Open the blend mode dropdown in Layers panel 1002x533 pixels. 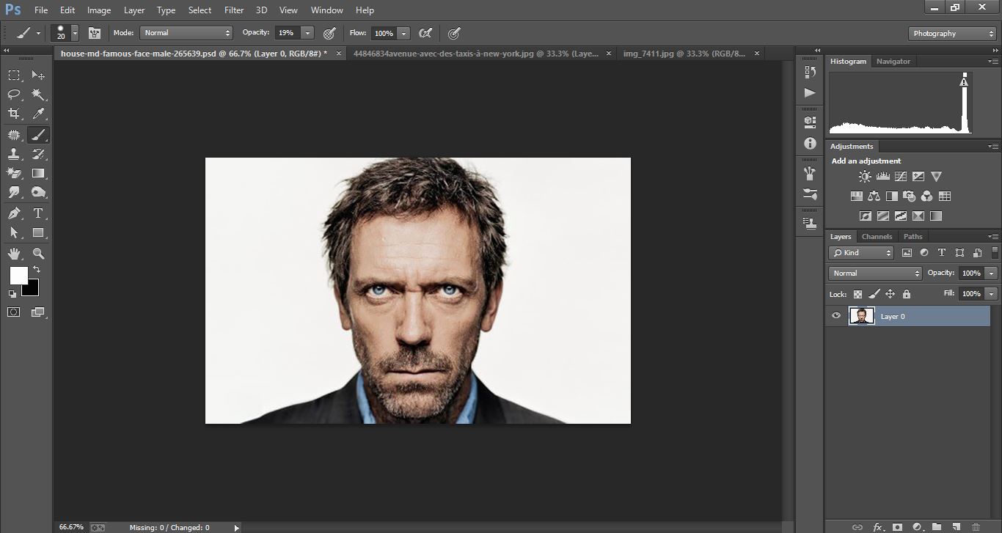pyautogui.click(x=874, y=273)
